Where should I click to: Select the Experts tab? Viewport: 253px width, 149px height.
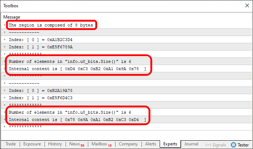(170, 144)
